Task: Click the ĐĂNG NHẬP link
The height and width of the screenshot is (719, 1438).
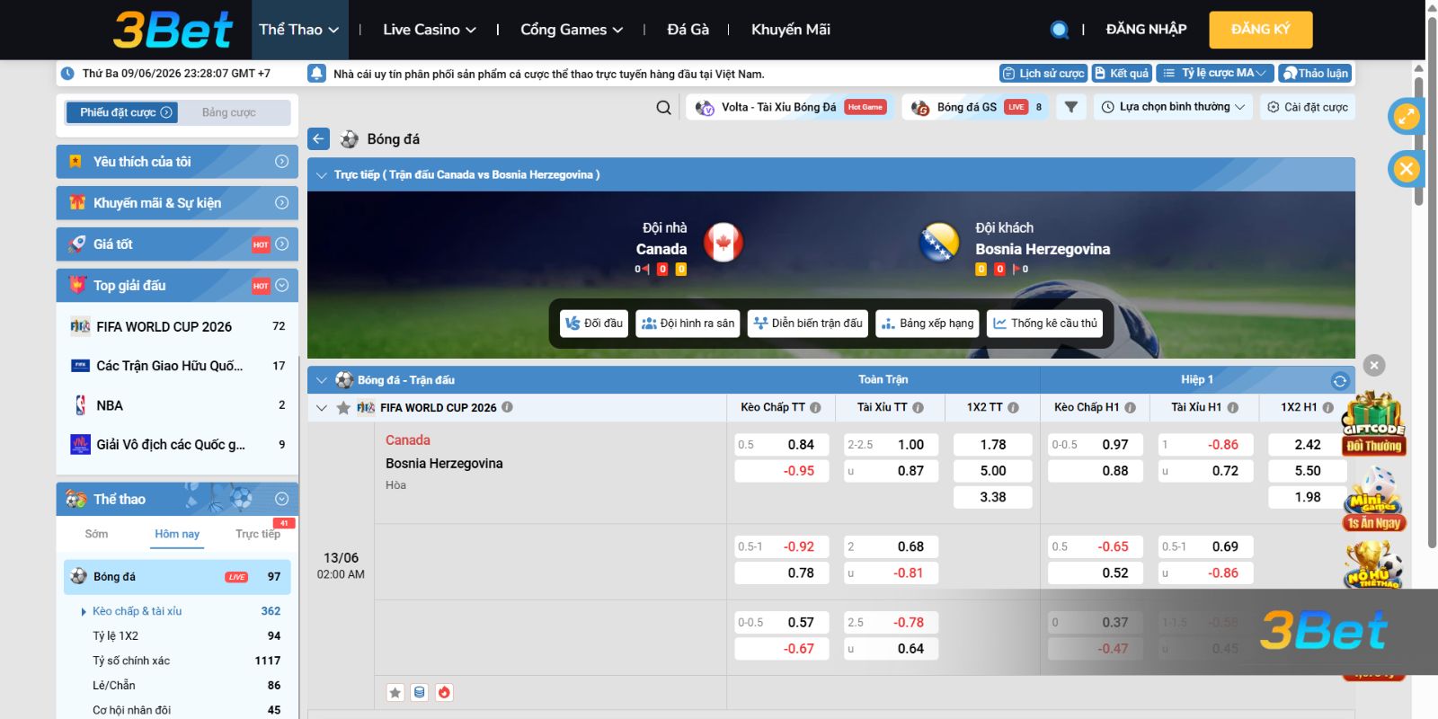Action: point(1146,30)
